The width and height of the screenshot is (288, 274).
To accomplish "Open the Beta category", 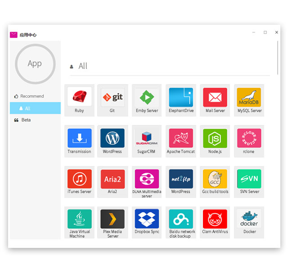I will (x=35, y=120).
